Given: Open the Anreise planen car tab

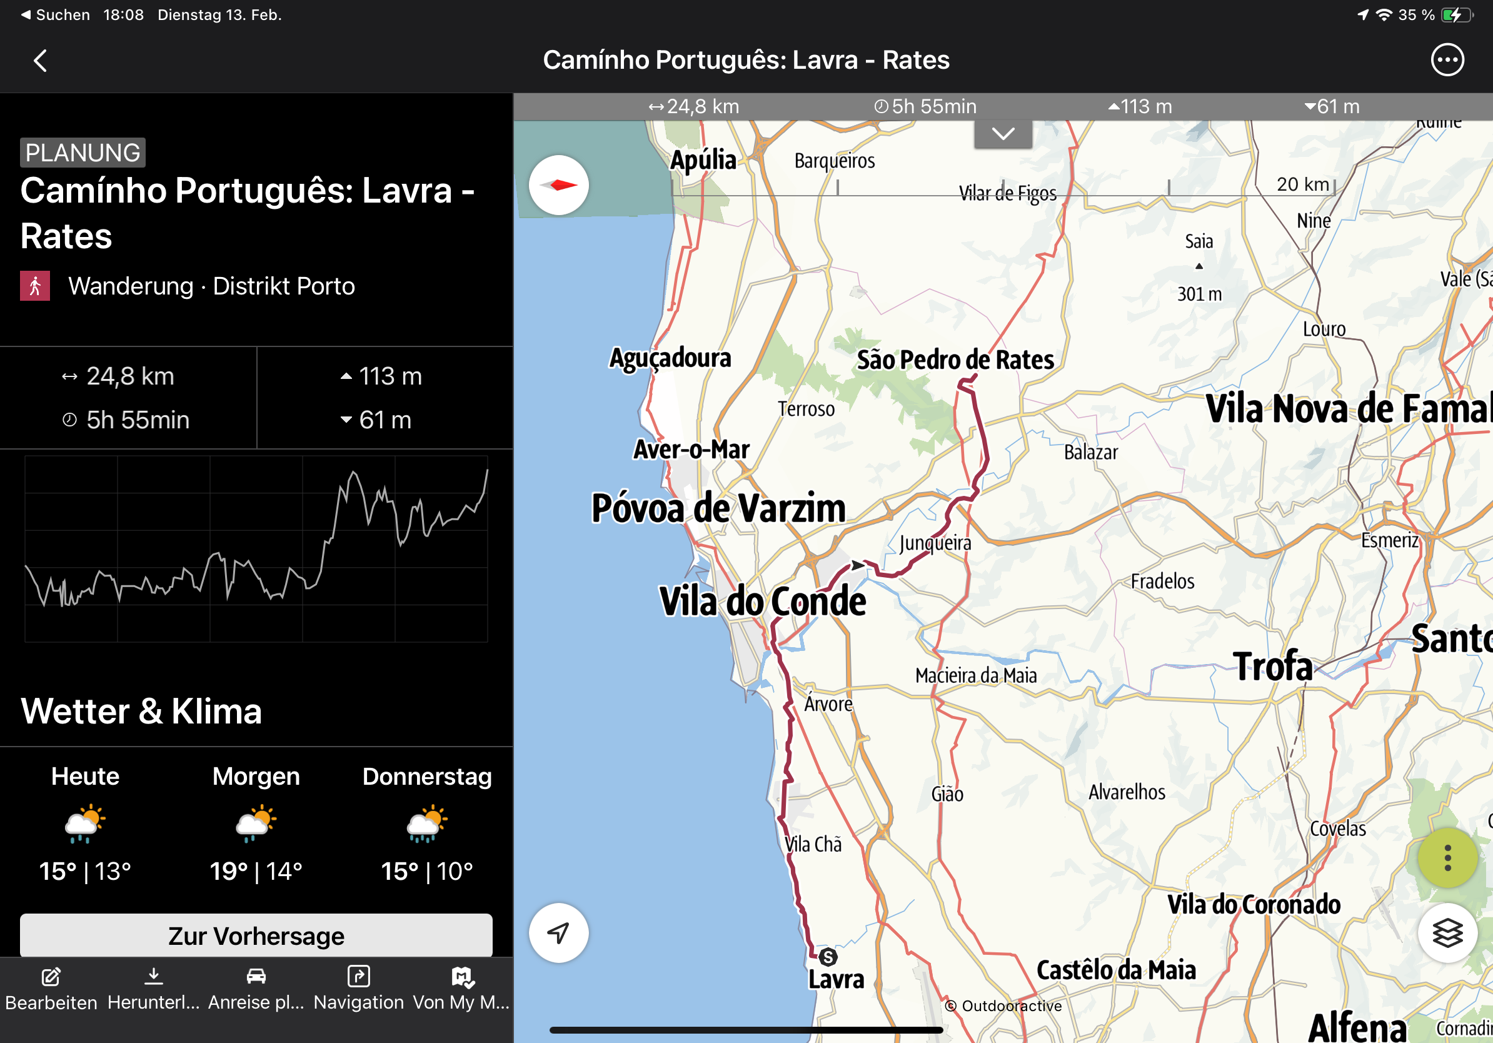Looking at the screenshot, I should (256, 989).
